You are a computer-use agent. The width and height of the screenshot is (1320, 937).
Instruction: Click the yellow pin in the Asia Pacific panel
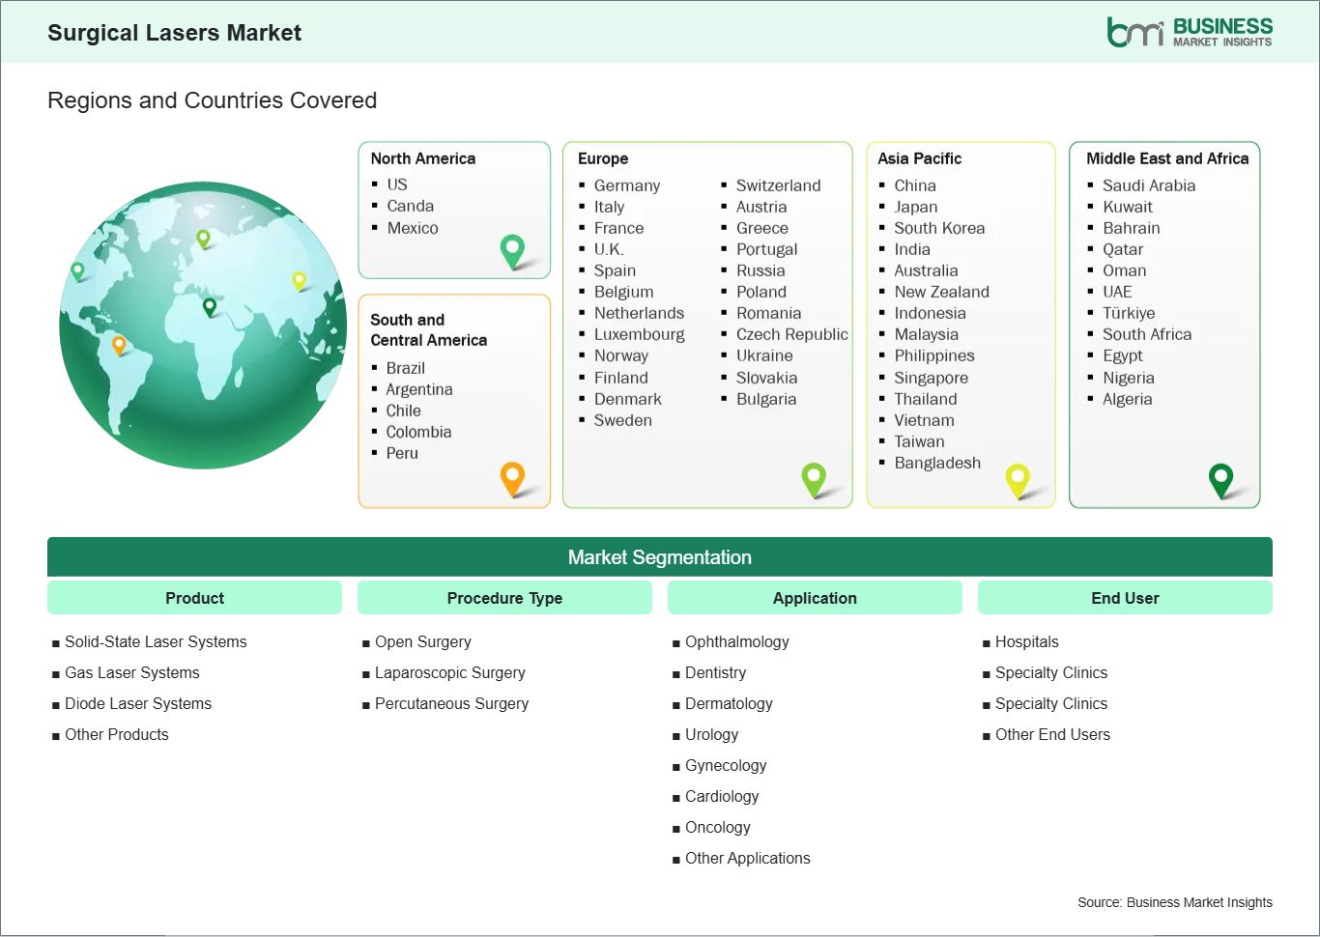pos(1018,478)
